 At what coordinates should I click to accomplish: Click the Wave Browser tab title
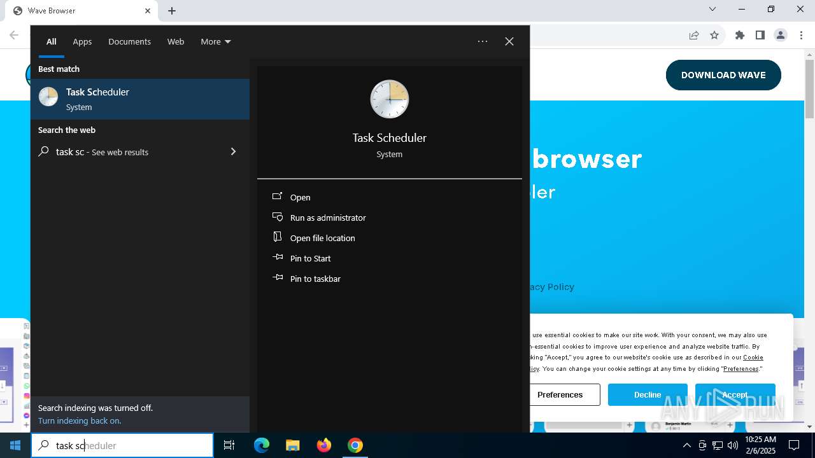tap(52, 11)
